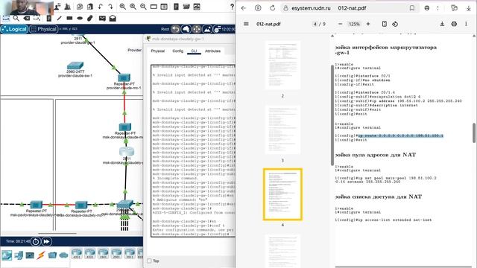Viewport: 477px width, 268px height.
Task: Click the Move Object arrows icon
Action: [197, 29]
